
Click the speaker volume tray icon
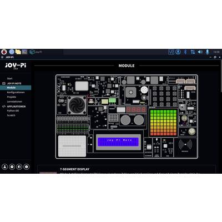pos(200,52)
